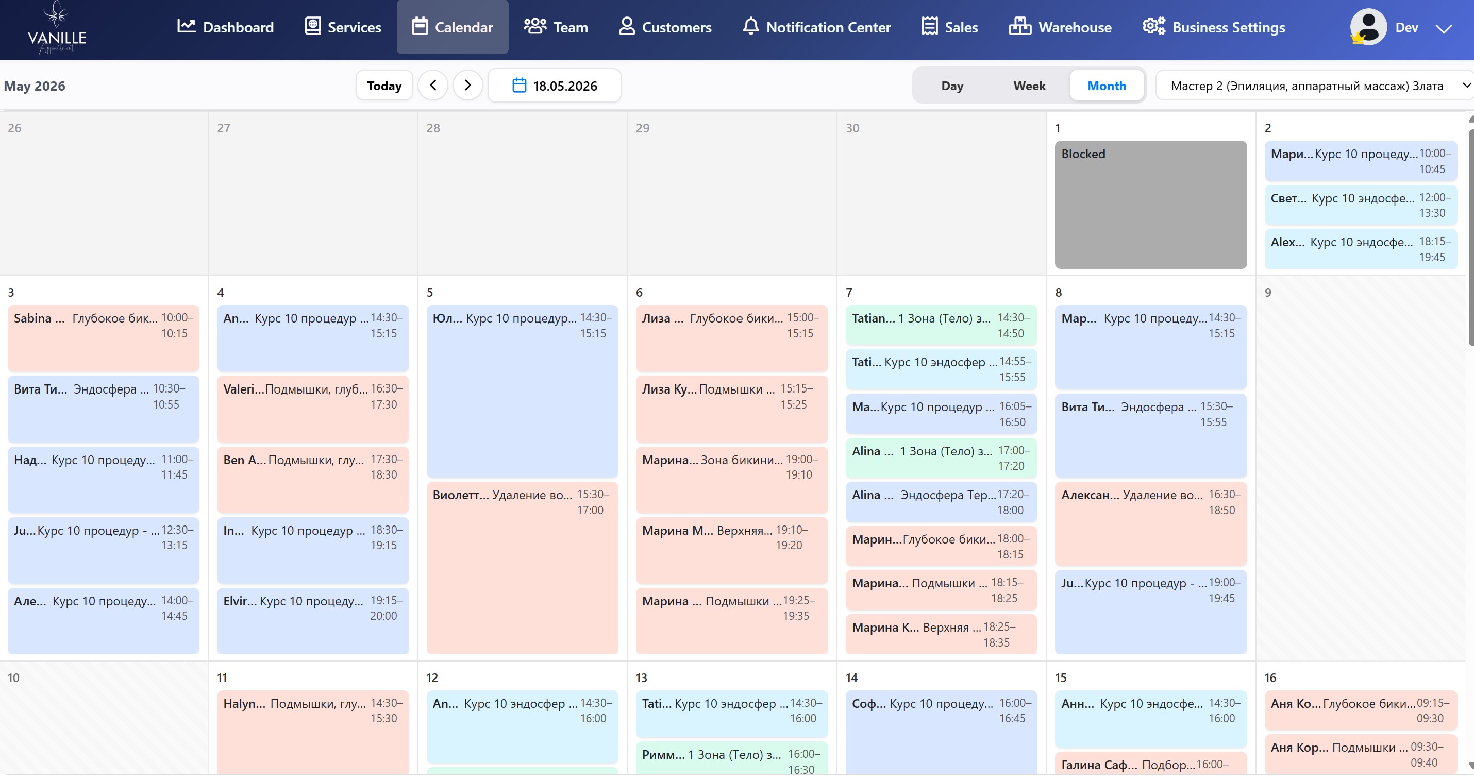Image resolution: width=1474 pixels, height=780 pixels.
Task: Select day 10 cell in calendar
Action: tap(104, 718)
